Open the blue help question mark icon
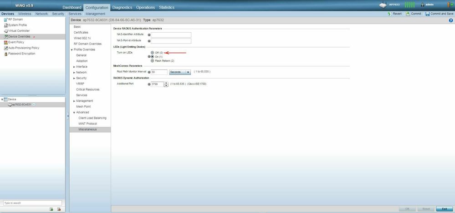This screenshot has height=213, width=455. click(x=450, y=20)
